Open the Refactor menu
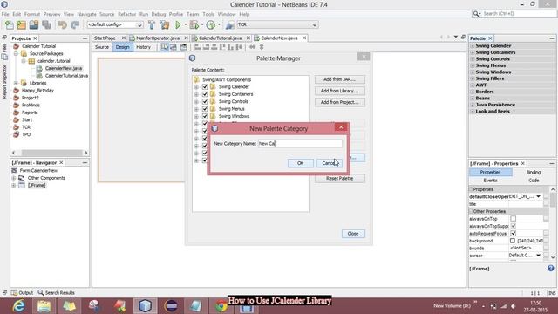 coord(126,14)
